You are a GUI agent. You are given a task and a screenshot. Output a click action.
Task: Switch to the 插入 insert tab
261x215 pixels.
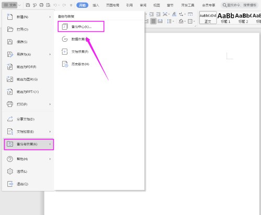tap(96, 5)
